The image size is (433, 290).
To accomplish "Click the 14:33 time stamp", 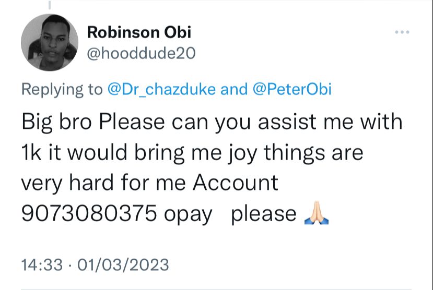I will 42,264.
